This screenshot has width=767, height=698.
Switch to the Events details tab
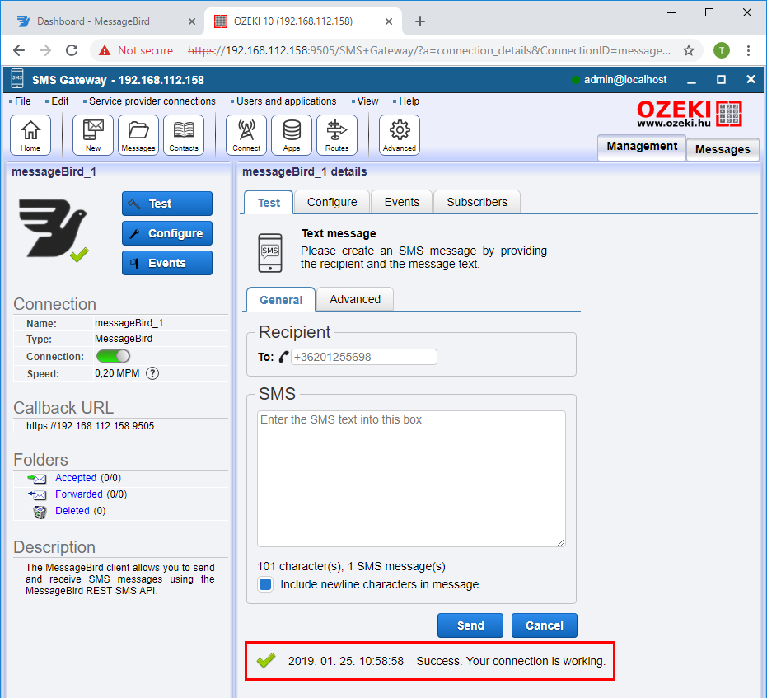(x=401, y=202)
